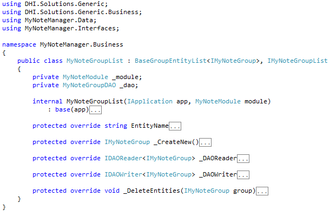336x216 pixels.
Task: Click the base(app) constructor call
Action: 72,109
